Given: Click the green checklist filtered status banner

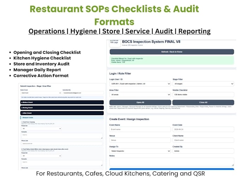Looking at the screenshot, I should coord(172,60).
